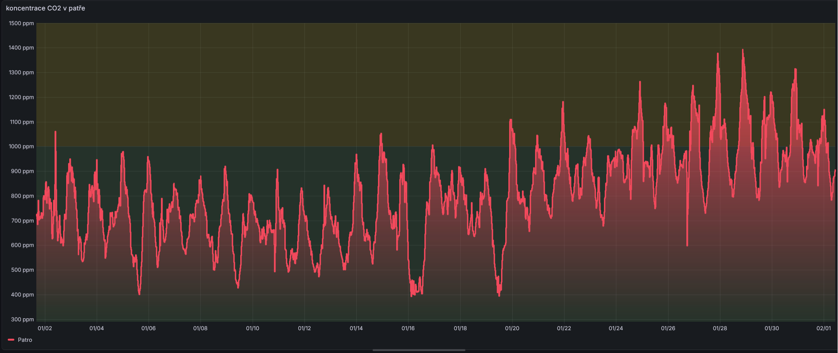Click the 1000 ppm y-axis label
838x353 pixels.
tap(21, 147)
